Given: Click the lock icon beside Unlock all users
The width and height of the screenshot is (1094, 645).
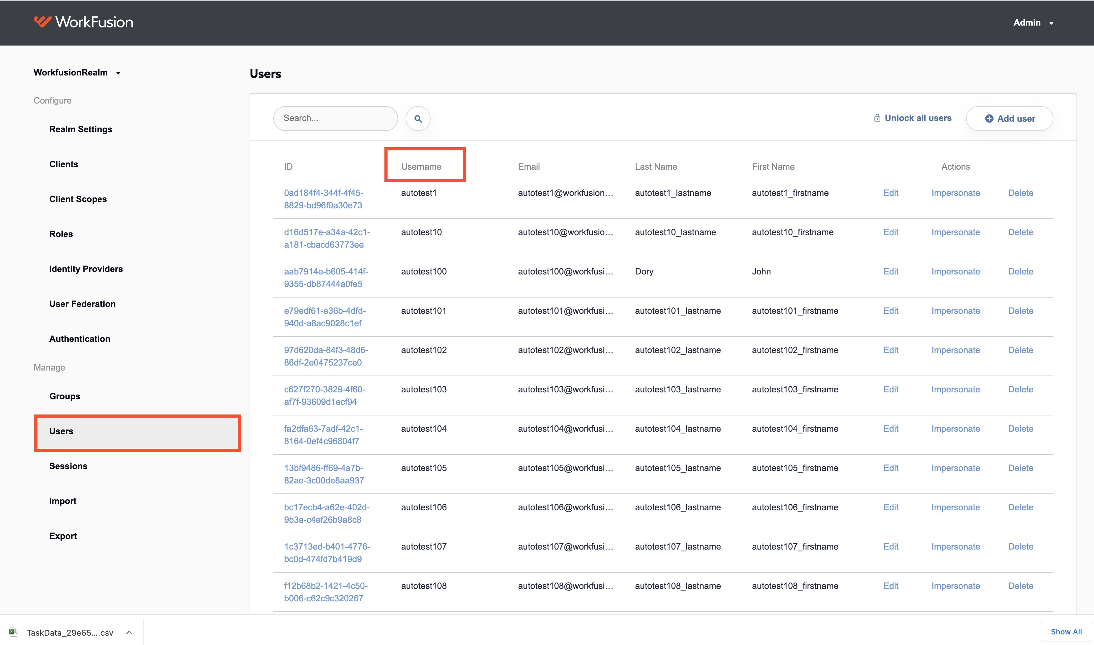Looking at the screenshot, I should [877, 118].
